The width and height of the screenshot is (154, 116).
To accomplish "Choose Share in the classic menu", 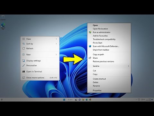I will coord(109,58).
